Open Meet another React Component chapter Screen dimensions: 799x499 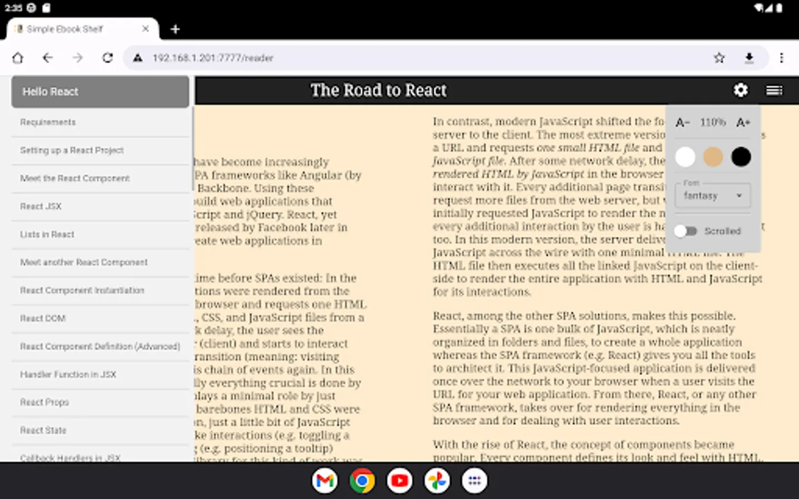tap(100, 262)
